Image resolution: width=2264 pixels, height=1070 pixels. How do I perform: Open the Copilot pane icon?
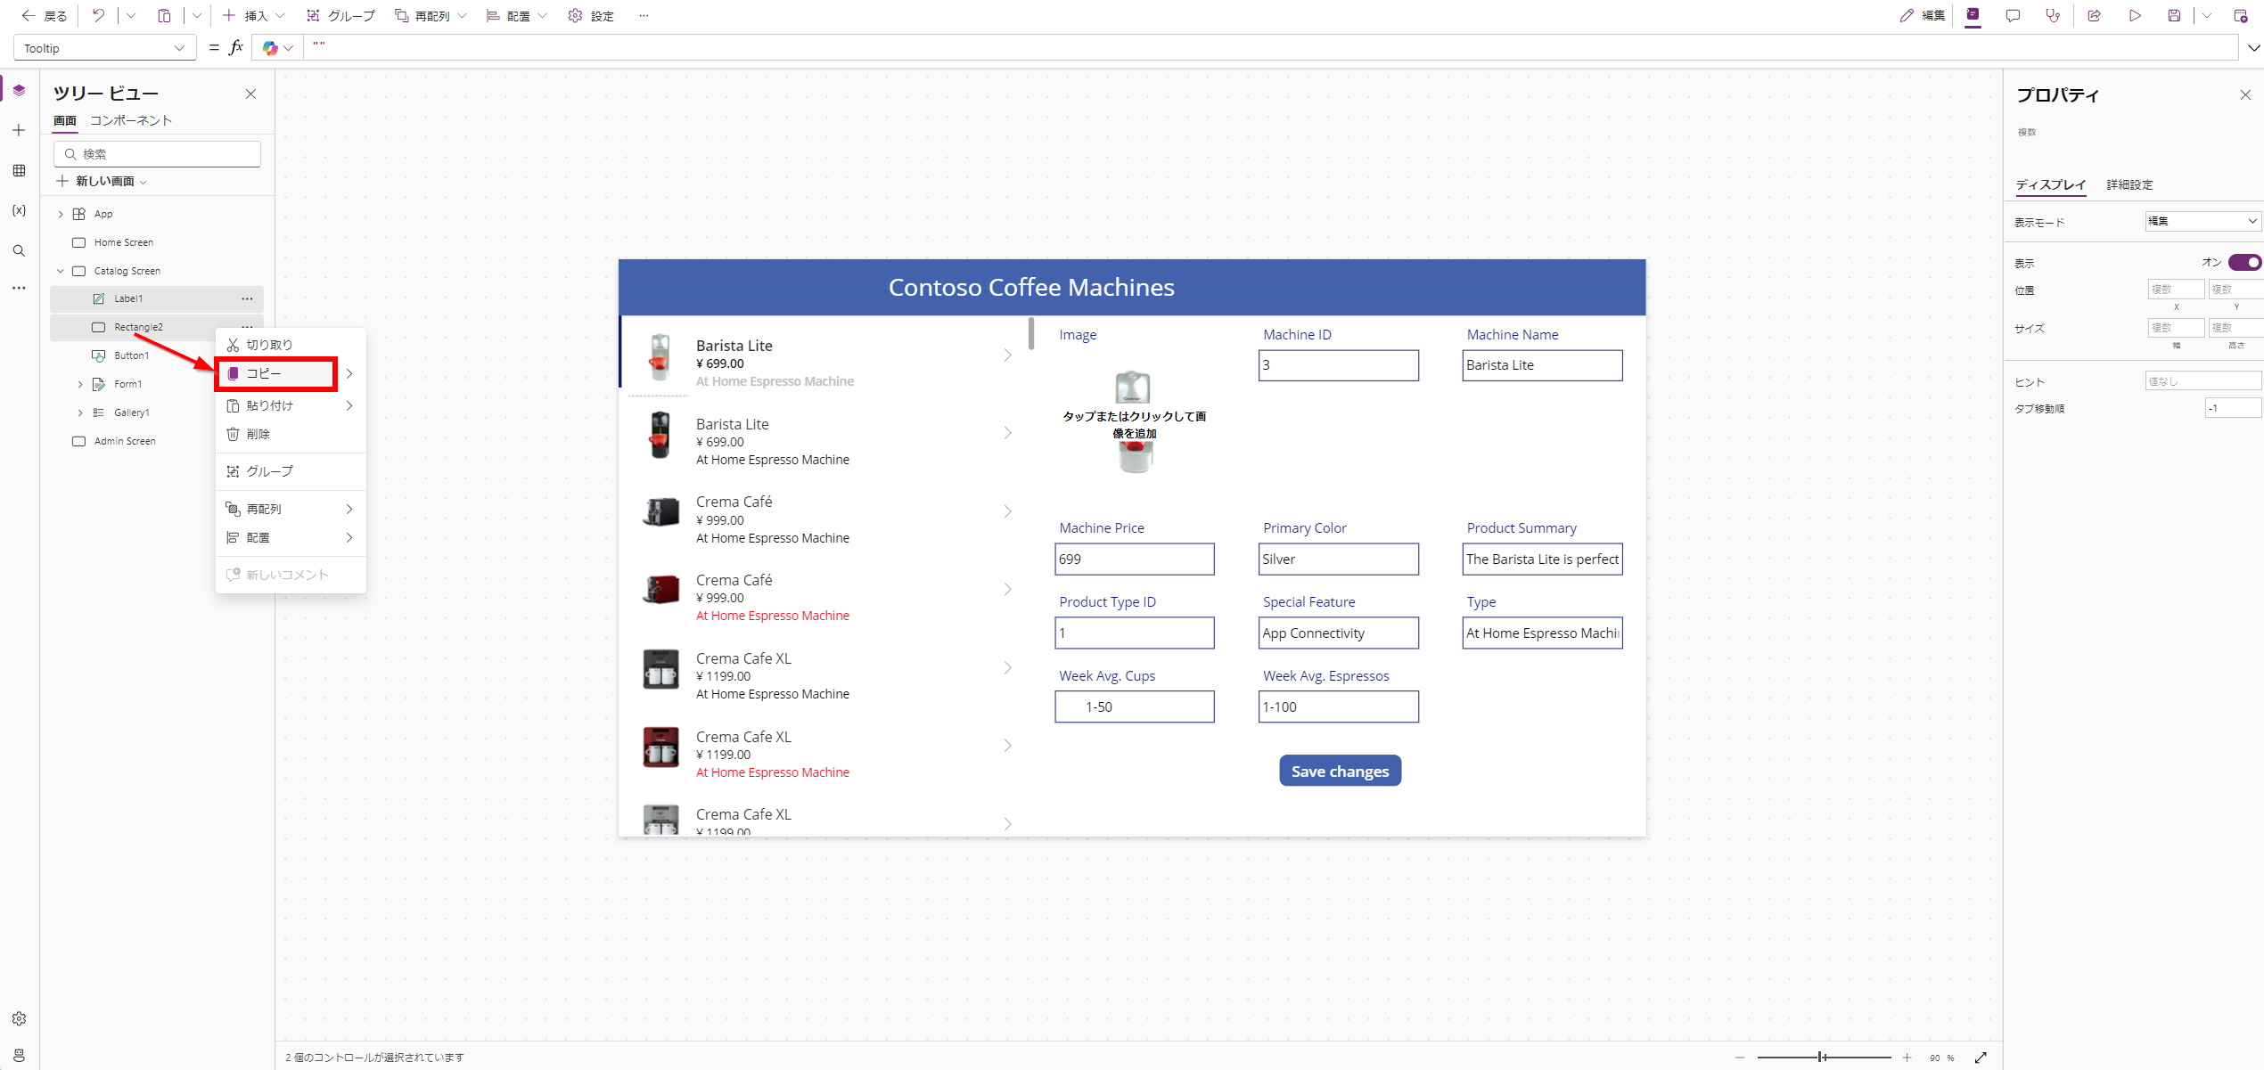[1973, 15]
